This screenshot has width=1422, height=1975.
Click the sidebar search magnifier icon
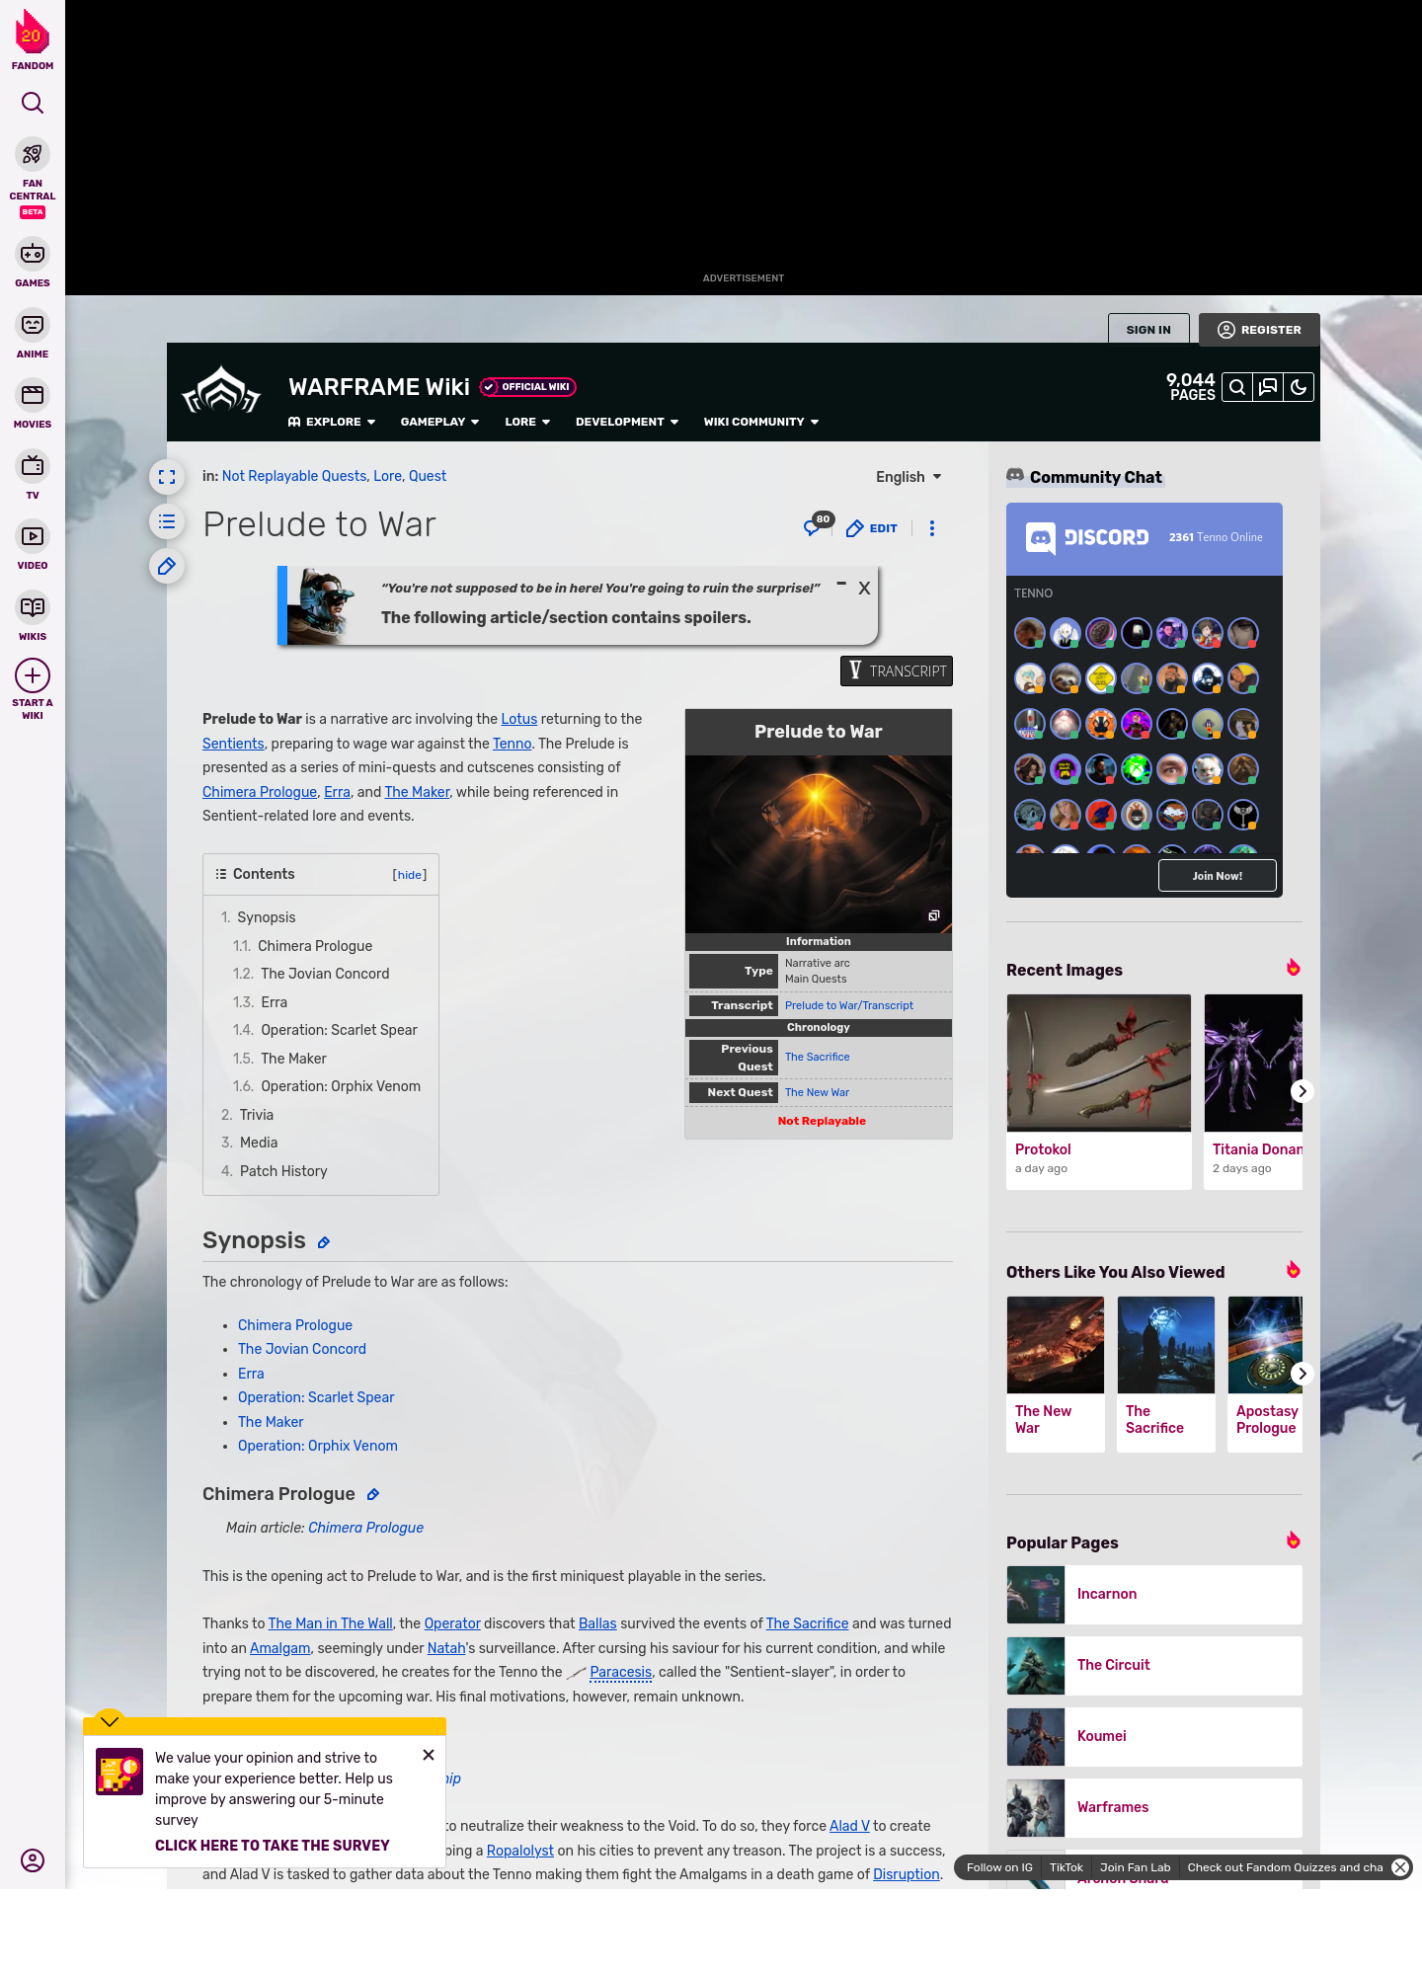pos(33,103)
